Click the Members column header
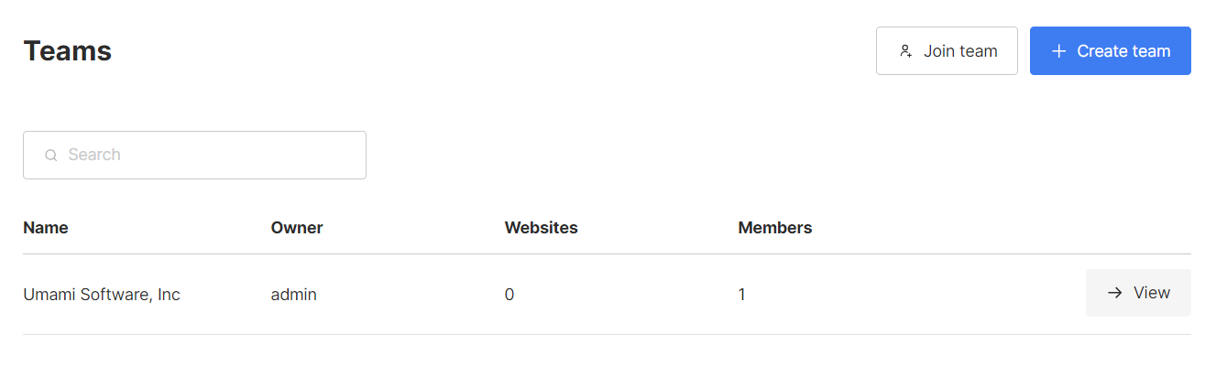The image size is (1216, 388). pyautogui.click(x=774, y=228)
